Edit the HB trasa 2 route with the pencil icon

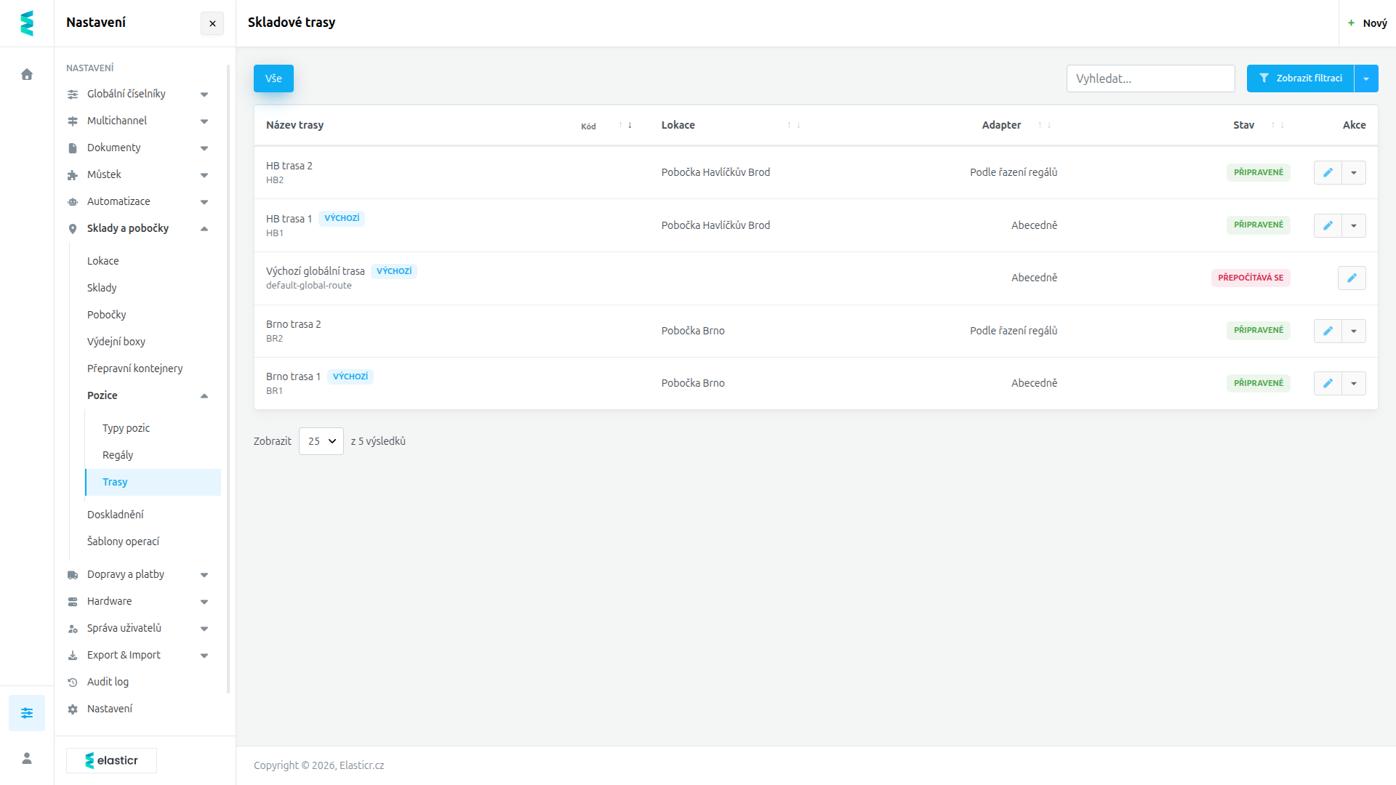[1328, 173]
